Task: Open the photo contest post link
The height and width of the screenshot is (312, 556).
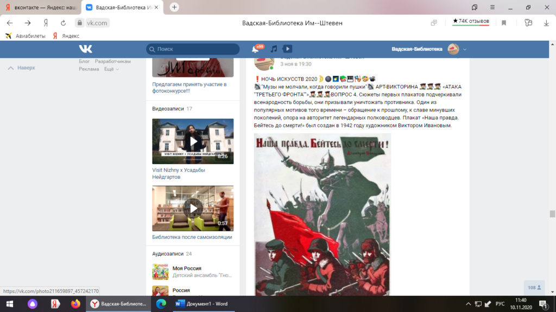Action: click(x=189, y=88)
